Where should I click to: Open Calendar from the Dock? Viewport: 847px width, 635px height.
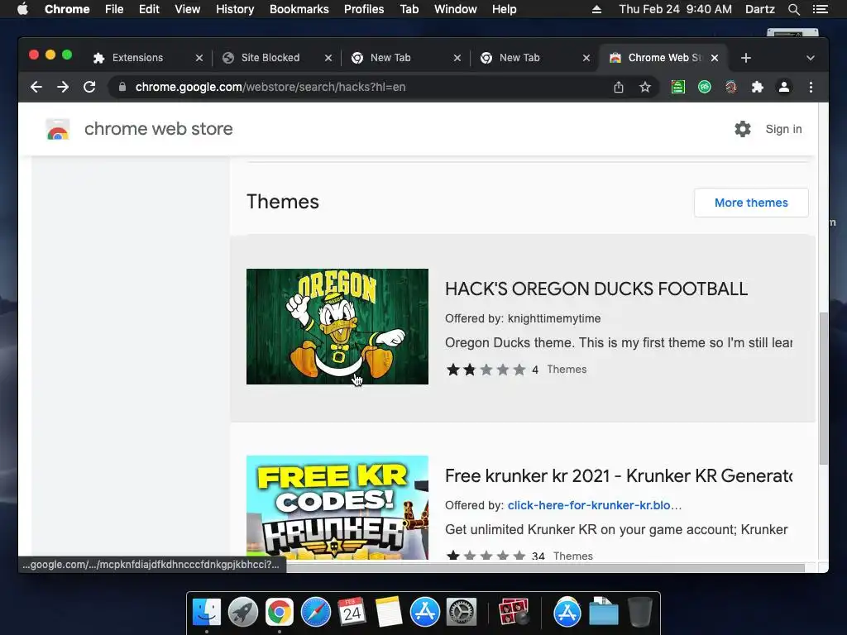(352, 613)
